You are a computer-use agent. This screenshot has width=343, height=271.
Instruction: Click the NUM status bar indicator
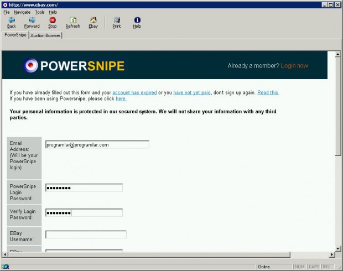coord(299,267)
